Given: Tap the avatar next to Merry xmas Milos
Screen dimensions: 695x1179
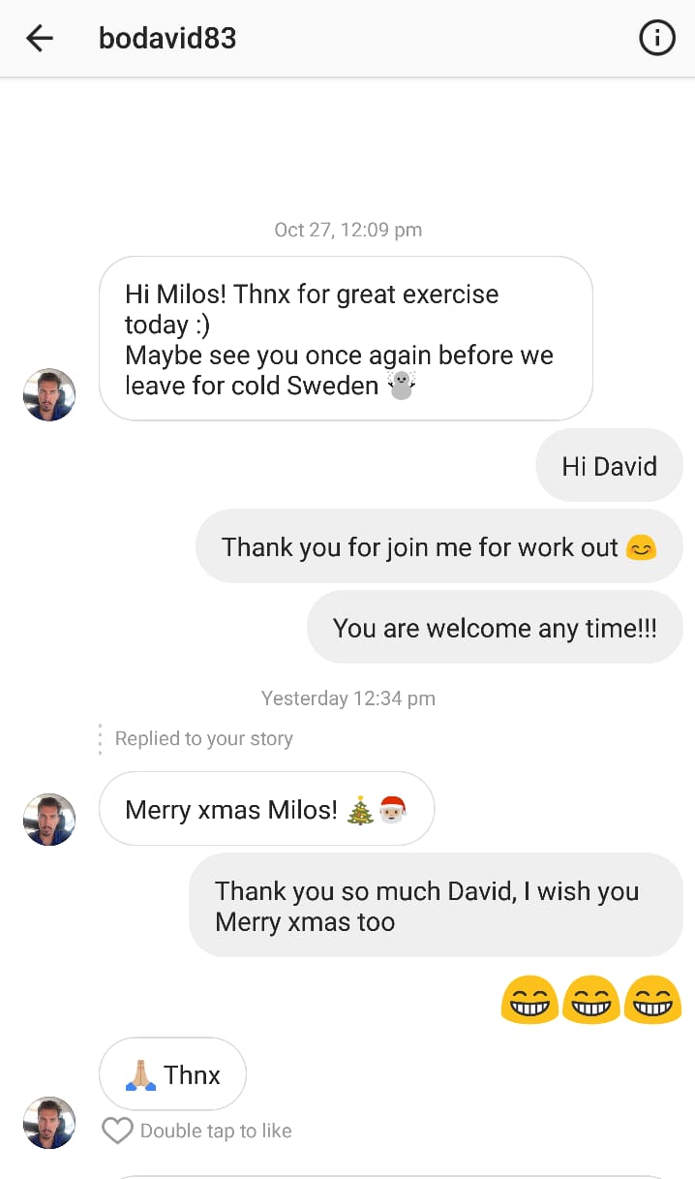Looking at the screenshot, I should pos(49,820).
